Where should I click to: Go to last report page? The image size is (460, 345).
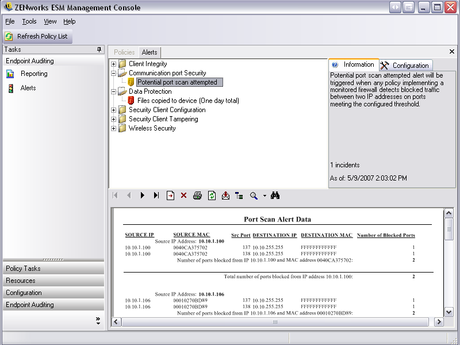pos(156,195)
